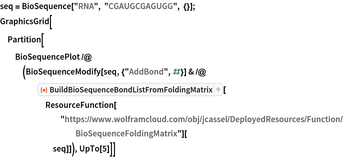This screenshot has width=343, height=157.
Task: Click the BuildBioSequenceBondListFromFoldingMatrix resource box
Action: click(130, 90)
